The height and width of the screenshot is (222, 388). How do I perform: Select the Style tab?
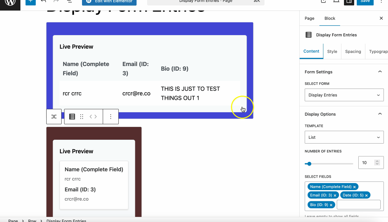click(x=332, y=51)
